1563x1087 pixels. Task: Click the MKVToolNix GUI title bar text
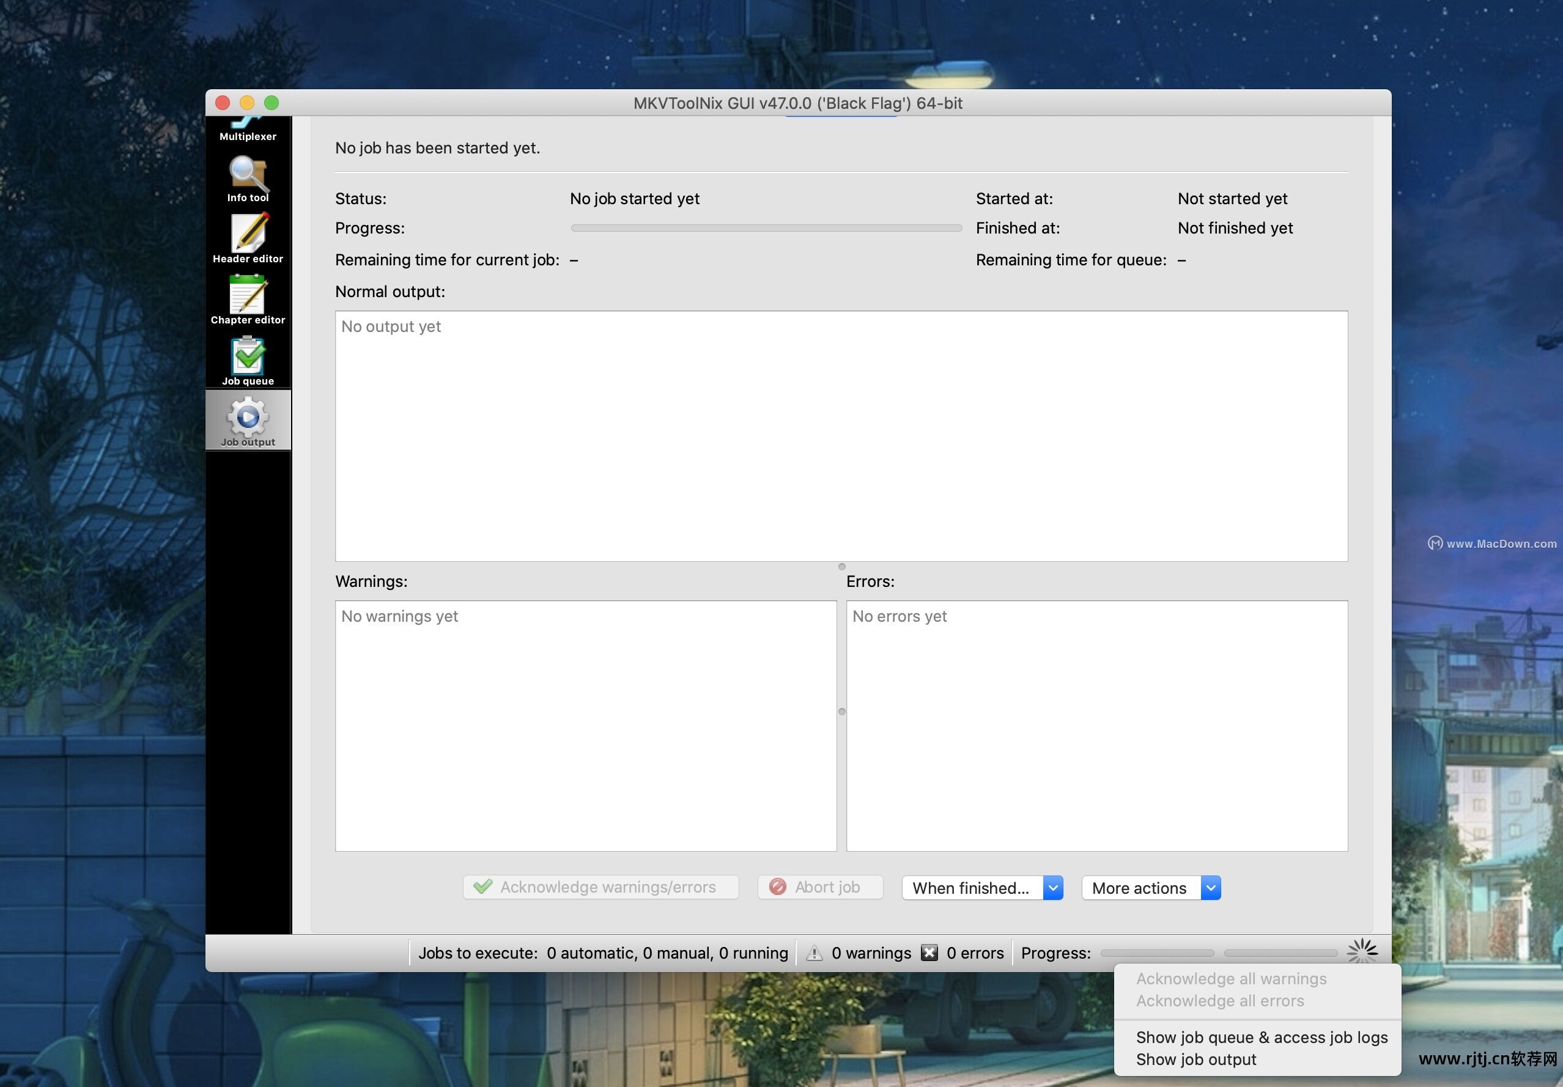point(798,103)
